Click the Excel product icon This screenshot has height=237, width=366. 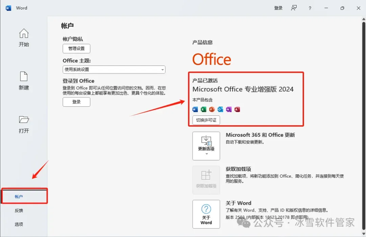tap(204, 109)
